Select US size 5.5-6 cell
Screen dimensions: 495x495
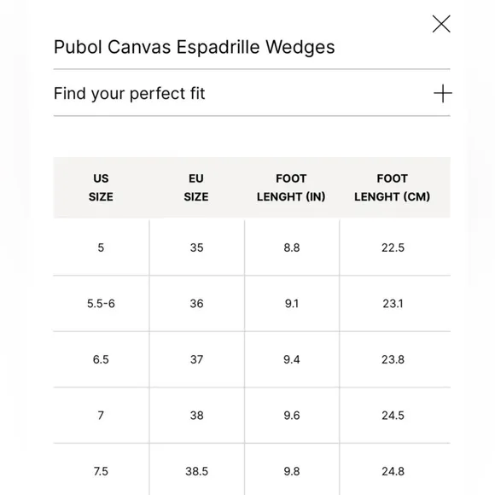coord(101,303)
